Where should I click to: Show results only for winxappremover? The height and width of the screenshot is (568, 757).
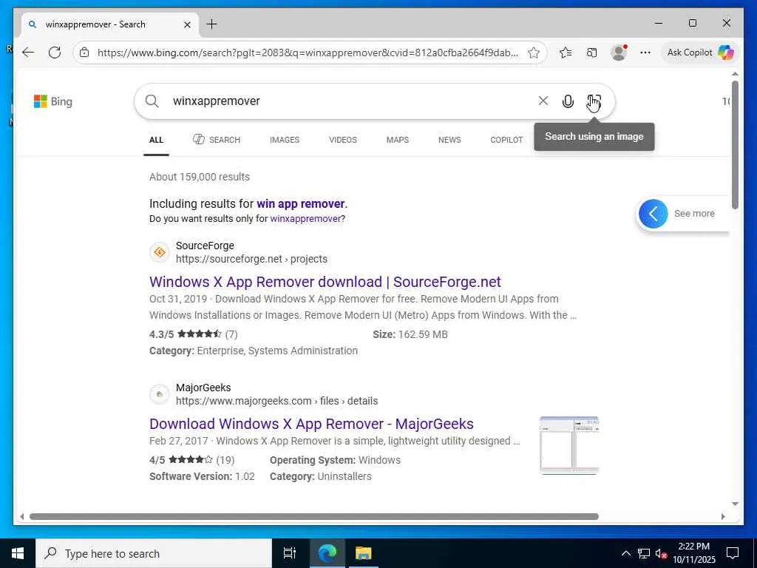click(x=305, y=219)
